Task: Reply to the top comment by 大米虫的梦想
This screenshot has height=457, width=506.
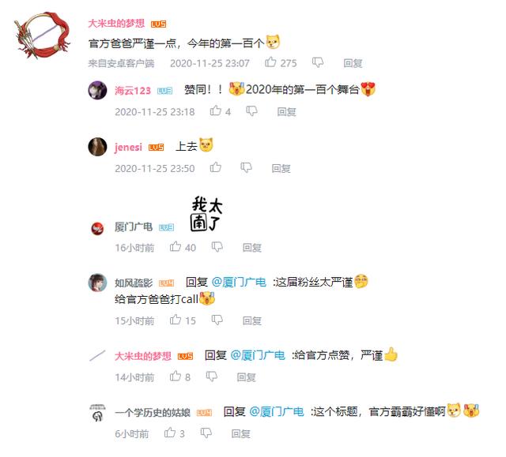Action: pyautogui.click(x=353, y=63)
